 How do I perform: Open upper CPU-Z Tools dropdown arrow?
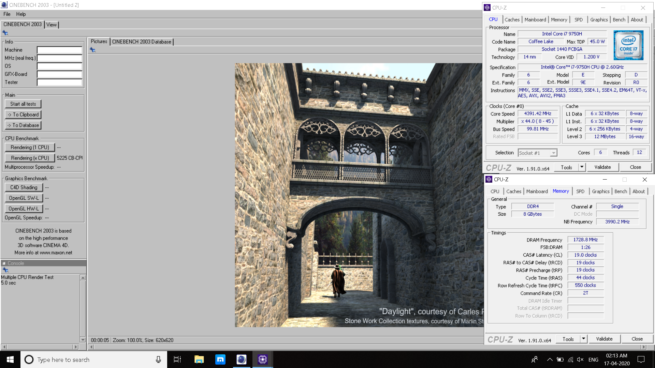tap(582, 167)
